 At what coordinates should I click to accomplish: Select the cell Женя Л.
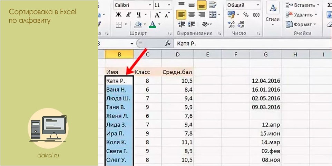(x=119, y=116)
